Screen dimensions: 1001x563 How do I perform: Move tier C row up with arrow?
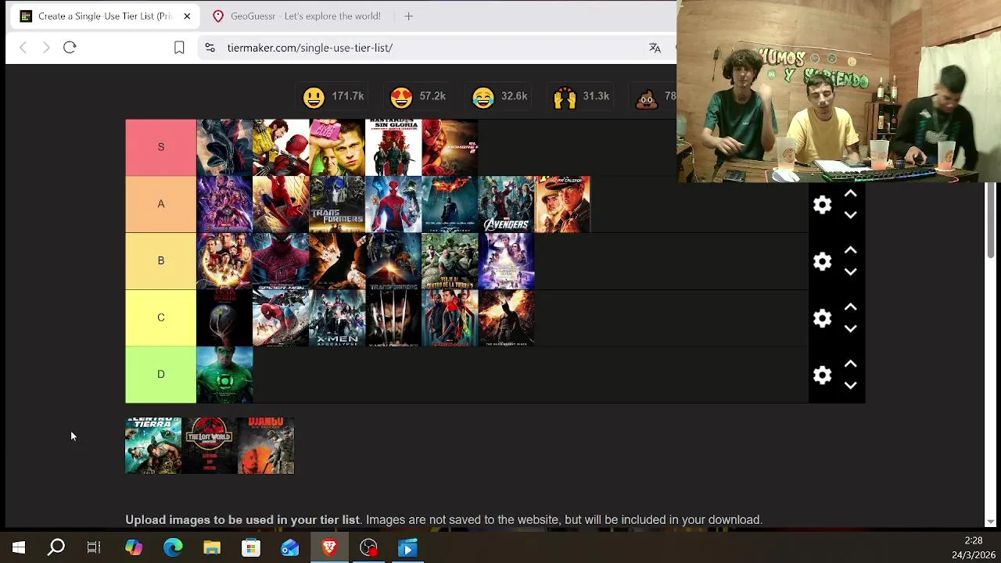[851, 307]
